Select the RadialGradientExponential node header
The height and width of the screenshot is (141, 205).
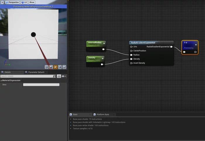pos(151,43)
